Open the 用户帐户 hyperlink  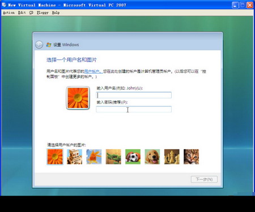[93, 71]
